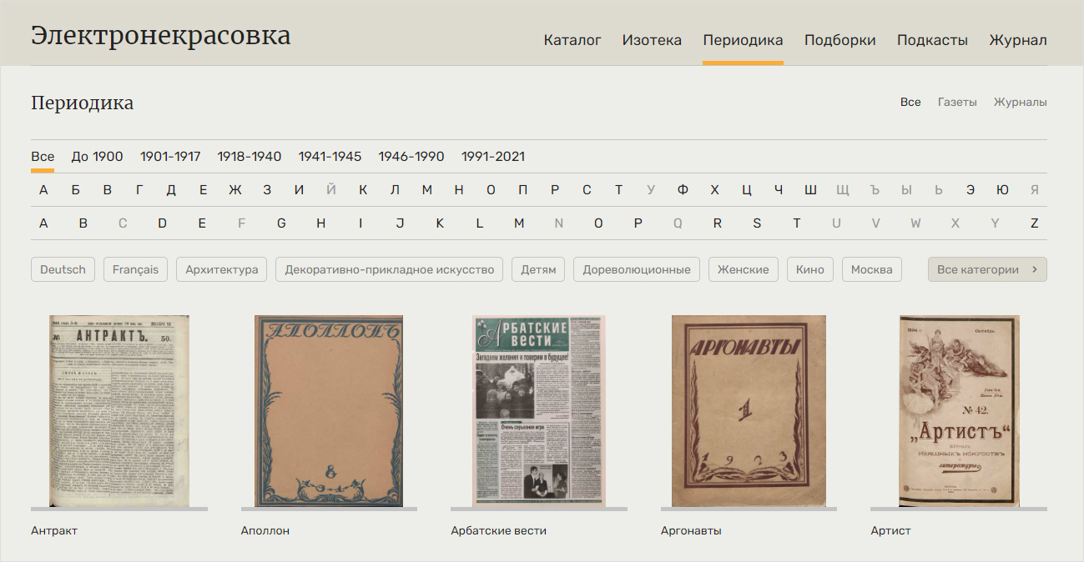Open the Аргонавты cover thumbnail

click(749, 410)
